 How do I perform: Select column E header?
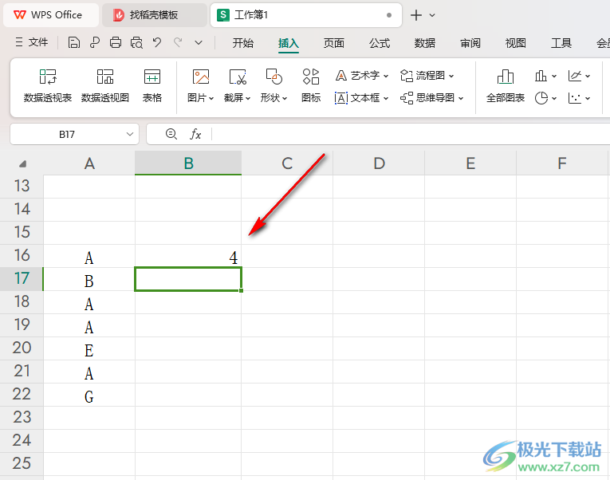tap(470, 163)
